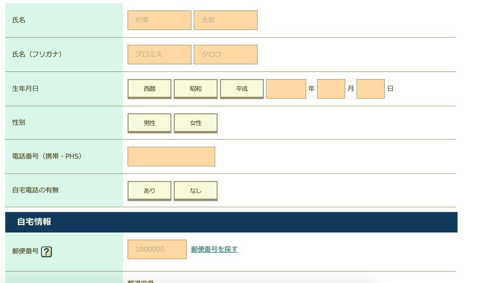Click the given name field showing 太郎
Image resolution: width=478 pixels, height=283 pixels.
pos(226,20)
